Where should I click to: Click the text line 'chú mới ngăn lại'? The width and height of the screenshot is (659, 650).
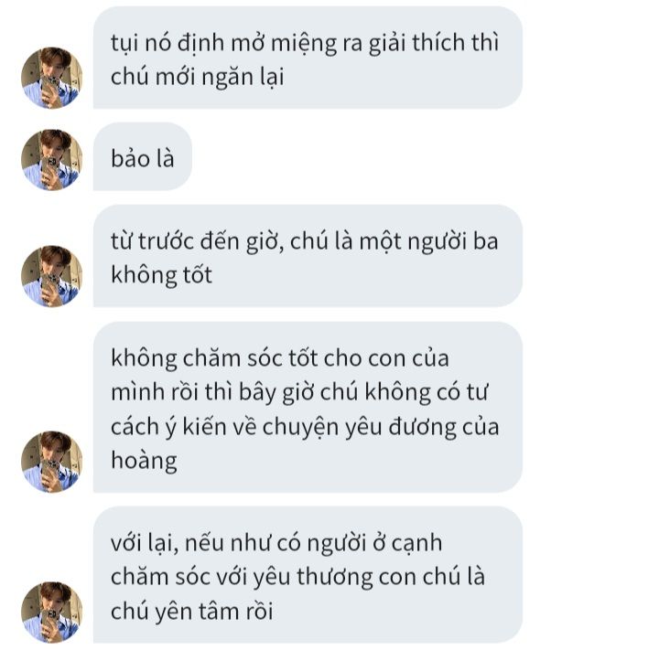[198, 78]
